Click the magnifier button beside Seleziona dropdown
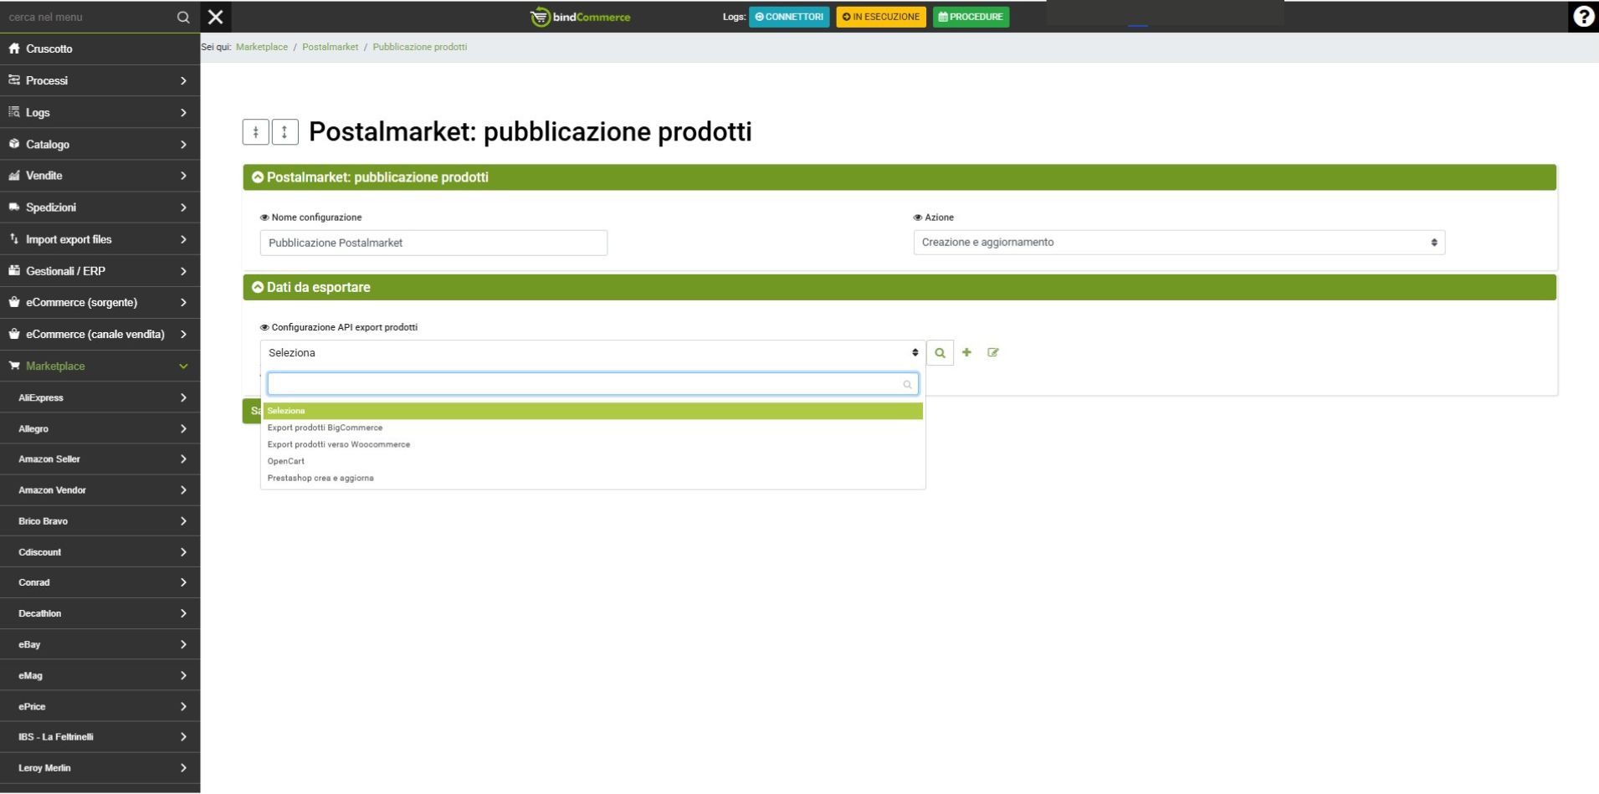This screenshot has height=794, width=1599. 940,353
